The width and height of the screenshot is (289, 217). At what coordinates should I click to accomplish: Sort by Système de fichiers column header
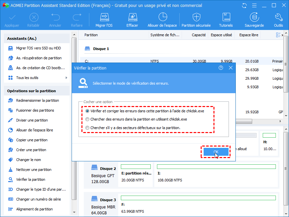tap(165, 35)
